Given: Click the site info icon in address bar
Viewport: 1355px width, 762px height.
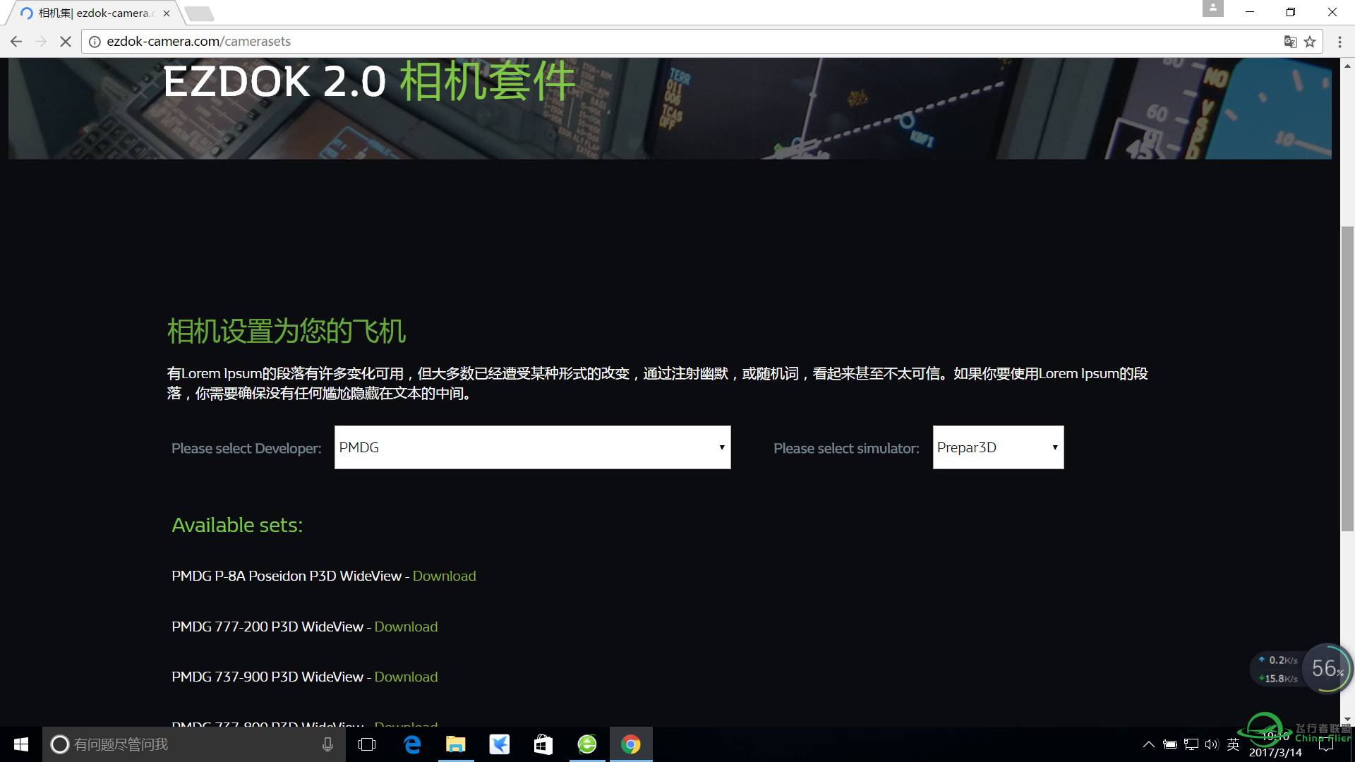Looking at the screenshot, I should (x=95, y=42).
